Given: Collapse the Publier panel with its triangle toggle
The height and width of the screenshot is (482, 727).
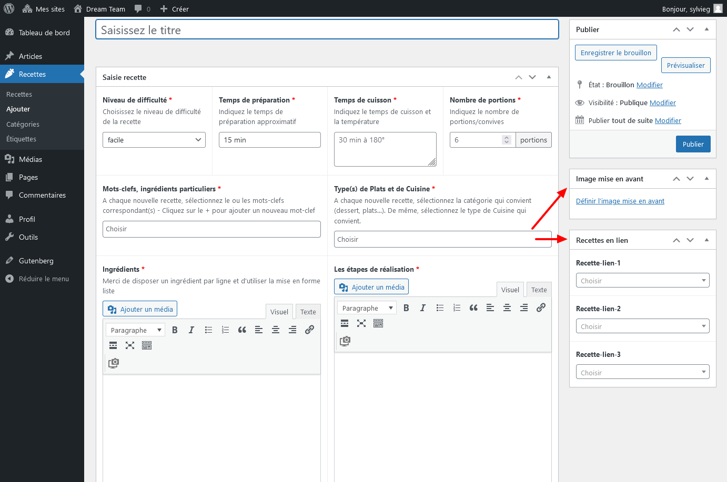Looking at the screenshot, I should (706, 29).
